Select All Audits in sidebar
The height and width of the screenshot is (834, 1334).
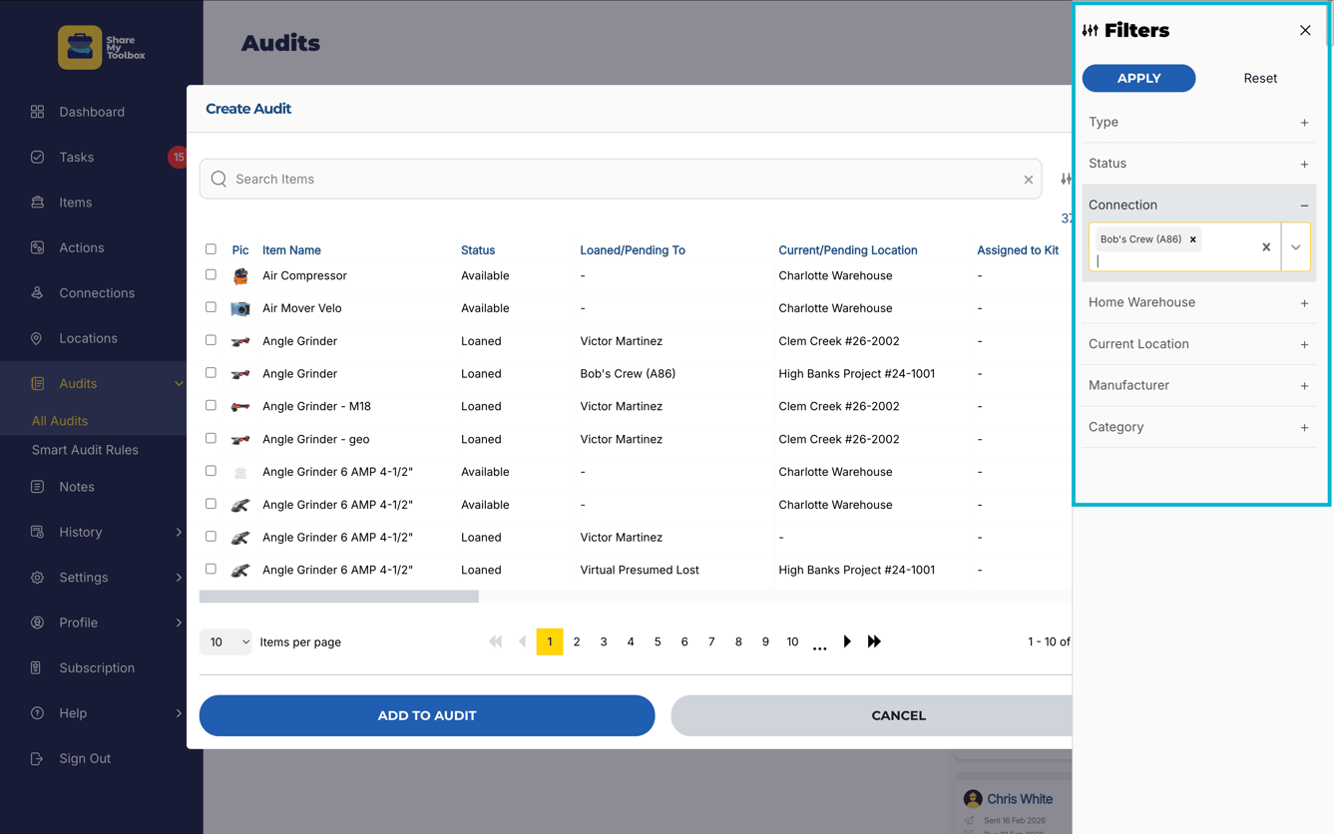(x=60, y=421)
